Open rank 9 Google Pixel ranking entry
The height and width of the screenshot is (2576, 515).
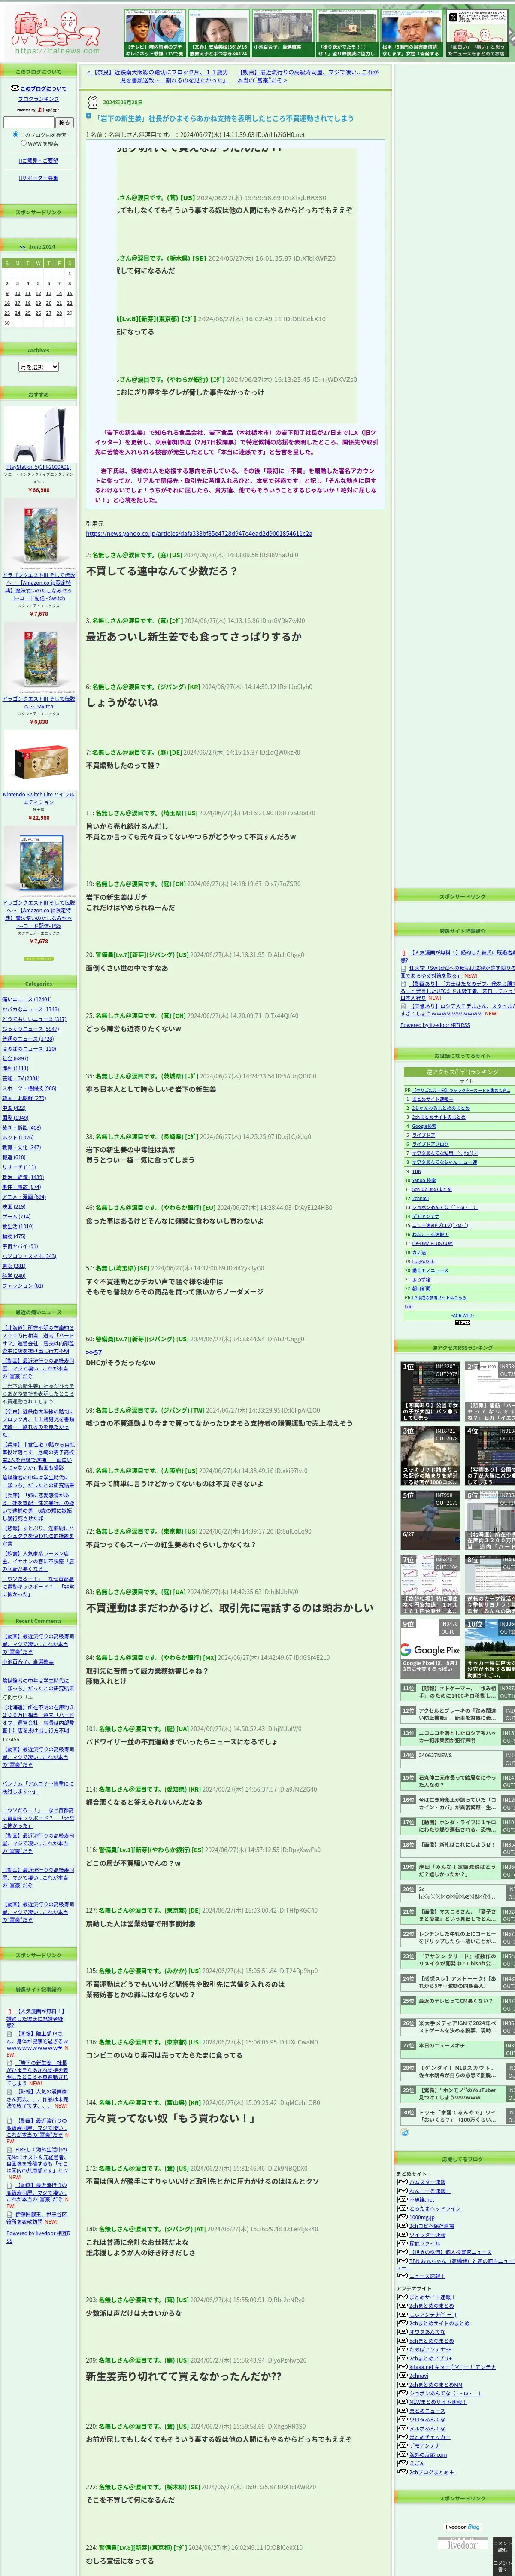(x=431, y=1650)
